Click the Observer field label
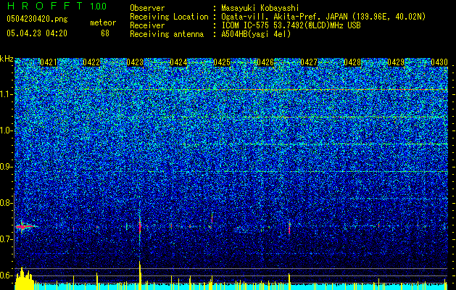The height and width of the screenshot is (290, 456). [147, 8]
